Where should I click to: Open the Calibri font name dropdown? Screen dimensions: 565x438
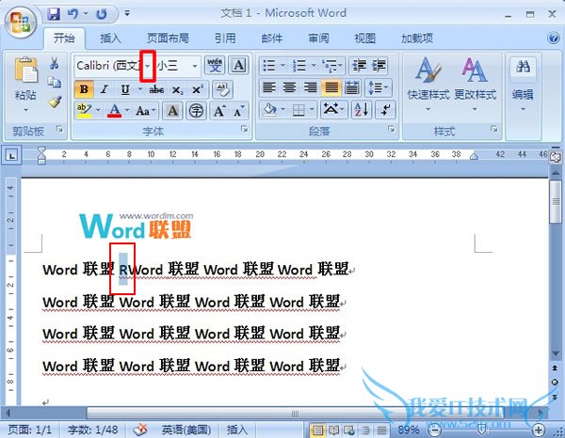click(148, 66)
